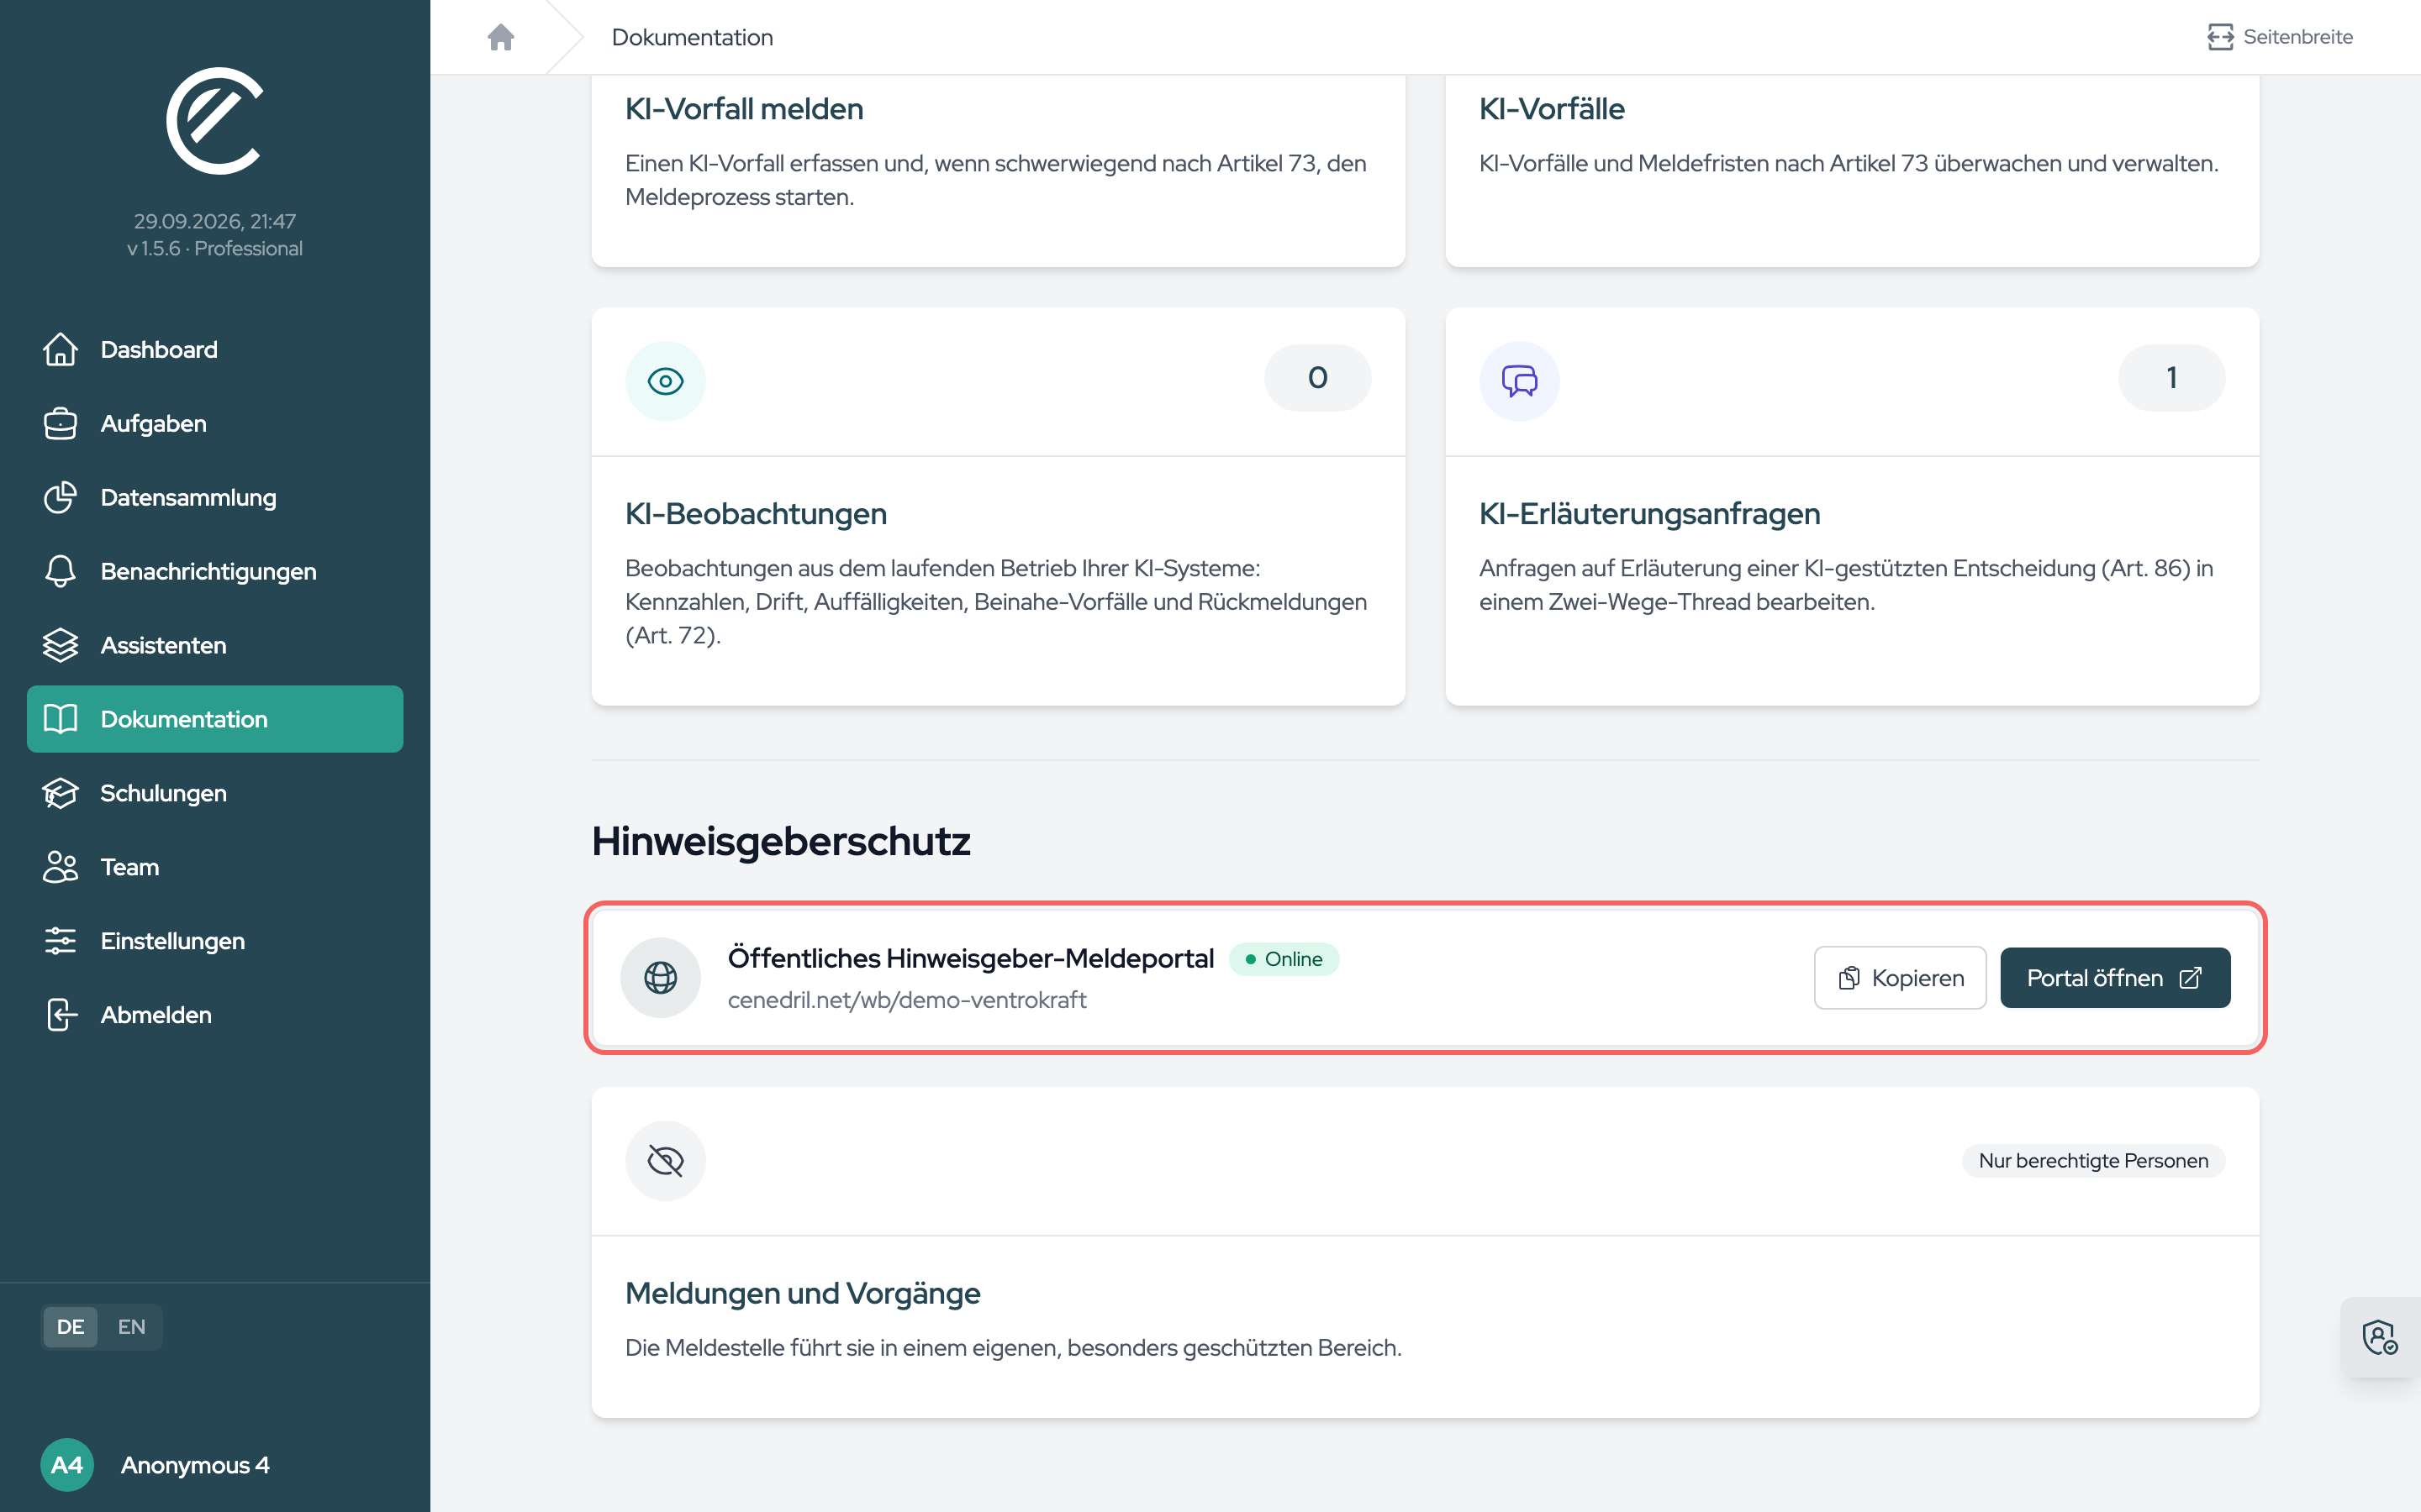Click the Online status badge

tap(1284, 959)
